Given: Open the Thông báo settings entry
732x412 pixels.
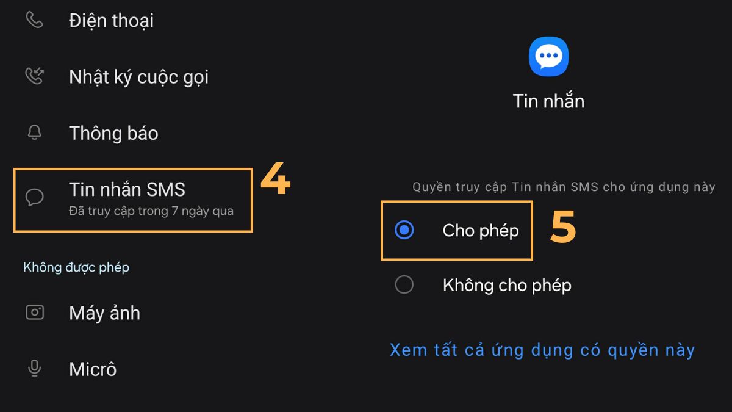Looking at the screenshot, I should [114, 132].
